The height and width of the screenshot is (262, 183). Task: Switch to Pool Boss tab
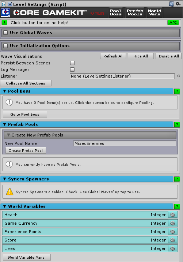point(116,12)
